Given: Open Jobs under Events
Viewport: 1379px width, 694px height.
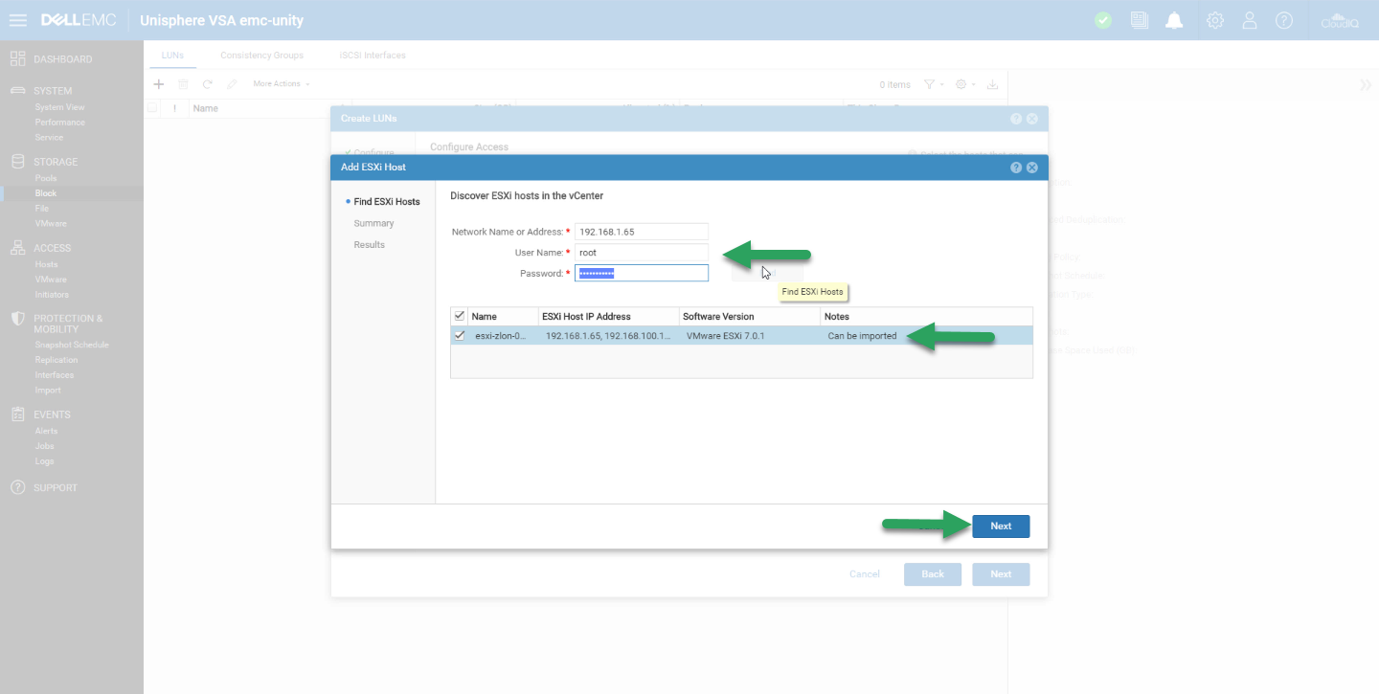Looking at the screenshot, I should coord(44,446).
